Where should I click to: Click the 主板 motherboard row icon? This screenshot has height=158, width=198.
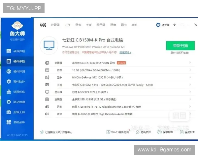click(x=47, y=85)
